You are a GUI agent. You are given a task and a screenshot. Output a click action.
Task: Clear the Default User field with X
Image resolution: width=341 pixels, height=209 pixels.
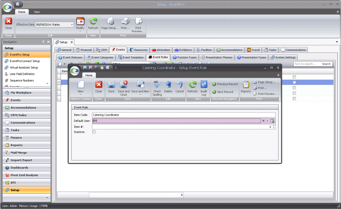coord(263,121)
